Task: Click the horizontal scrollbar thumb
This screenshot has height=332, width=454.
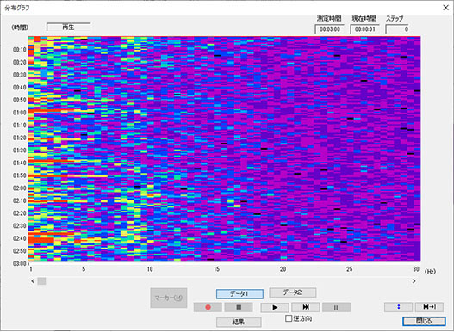Action: pos(41,281)
